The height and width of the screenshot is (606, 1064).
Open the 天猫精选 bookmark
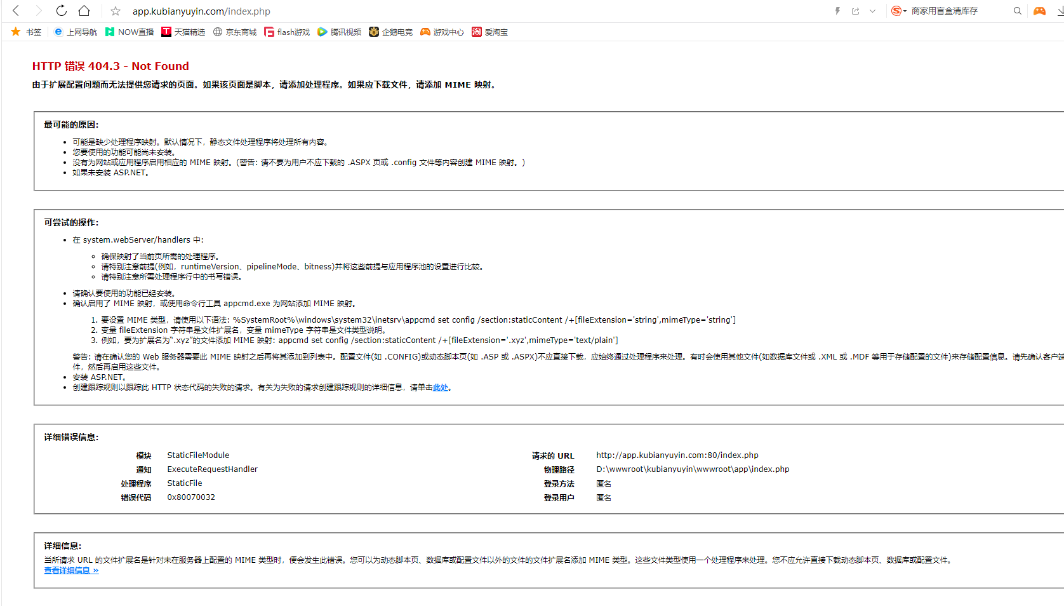183,32
